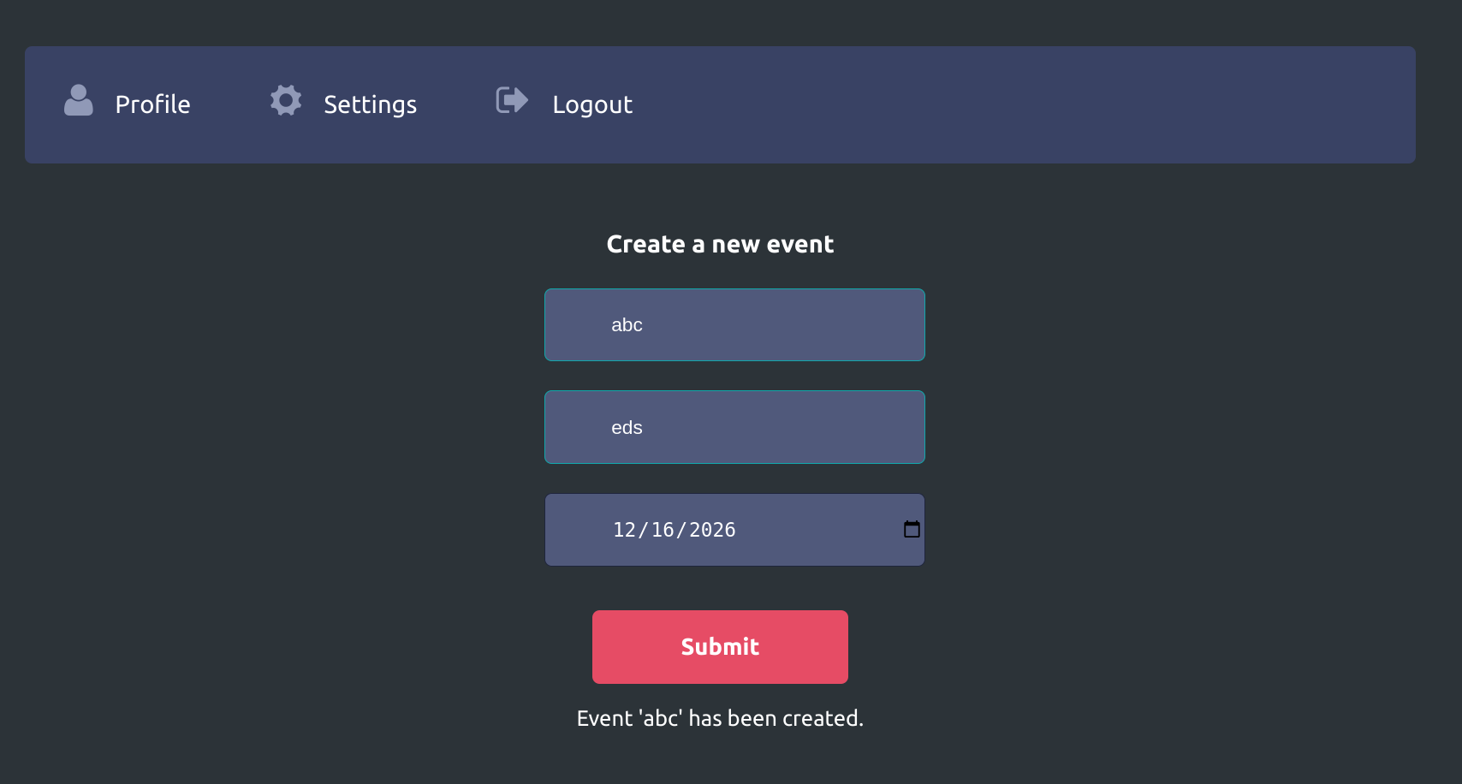Click the word "Event" in the status message
The image size is (1462, 784).
(x=604, y=718)
